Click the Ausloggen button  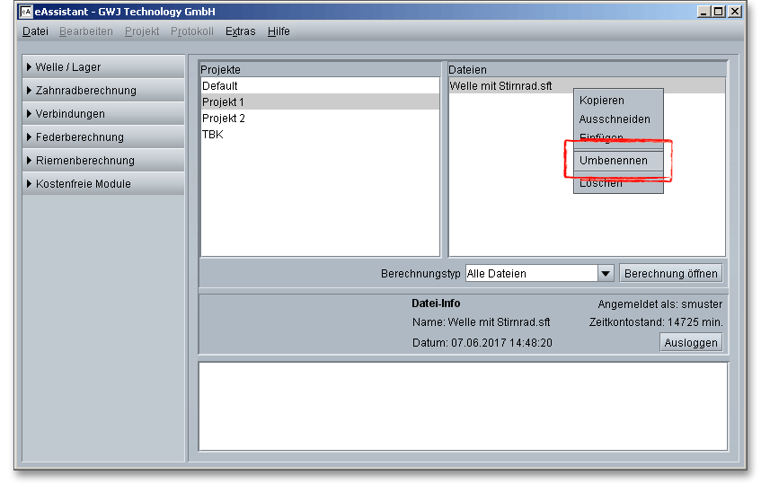[x=691, y=343]
